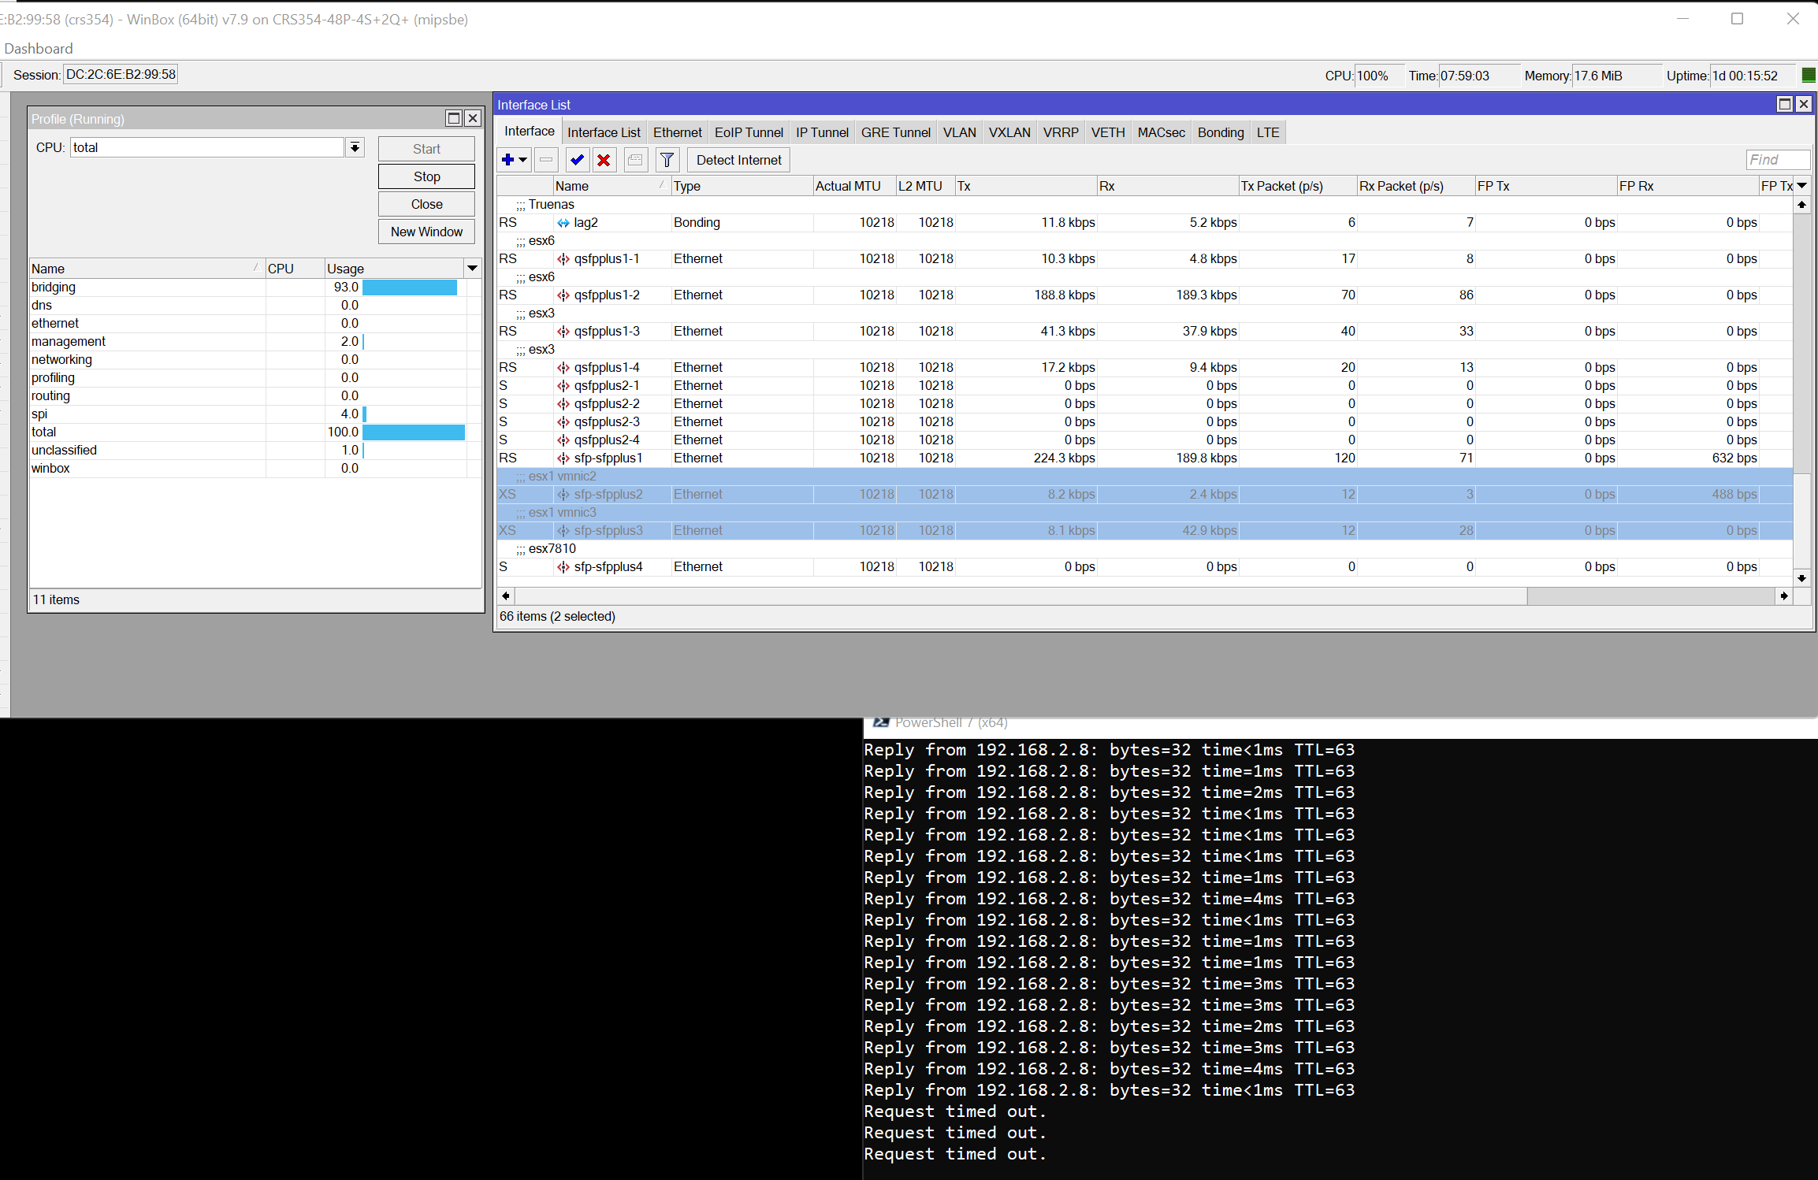
Task: Click the bridging CPU usage bar
Action: pyautogui.click(x=410, y=287)
